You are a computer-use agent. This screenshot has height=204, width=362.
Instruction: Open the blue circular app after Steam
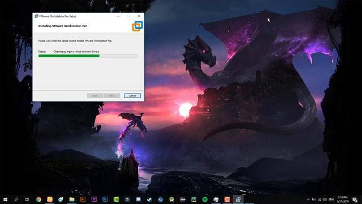161,199
